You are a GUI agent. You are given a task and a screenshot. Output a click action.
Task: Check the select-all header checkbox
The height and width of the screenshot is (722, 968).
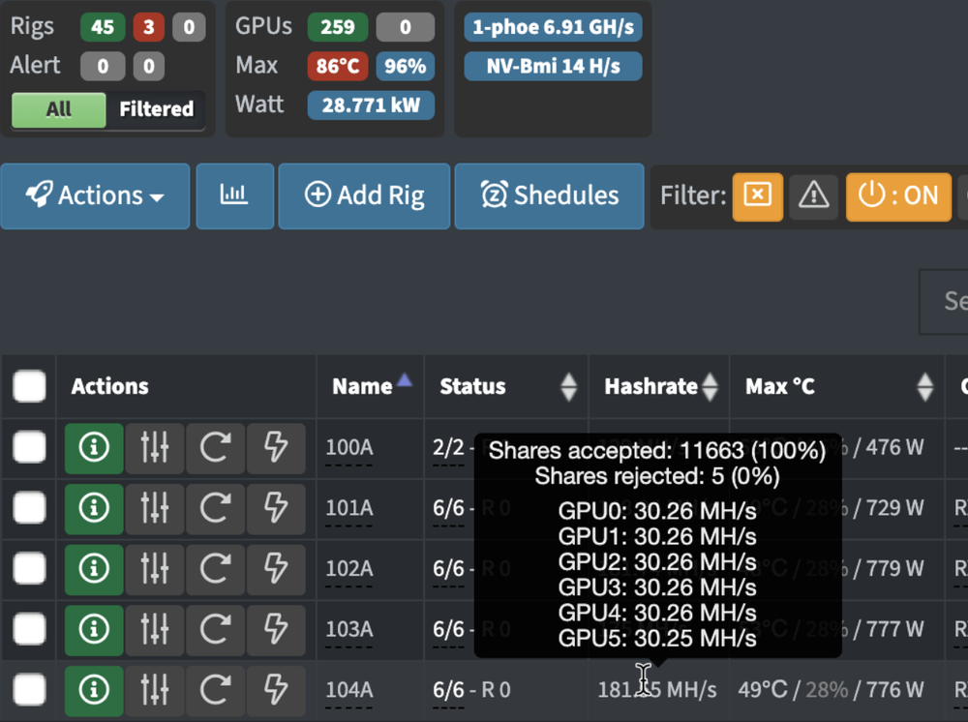[29, 387]
